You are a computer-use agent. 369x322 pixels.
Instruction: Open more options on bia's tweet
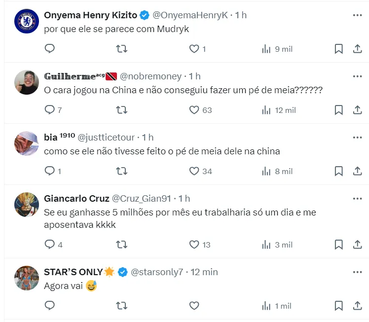click(x=358, y=138)
